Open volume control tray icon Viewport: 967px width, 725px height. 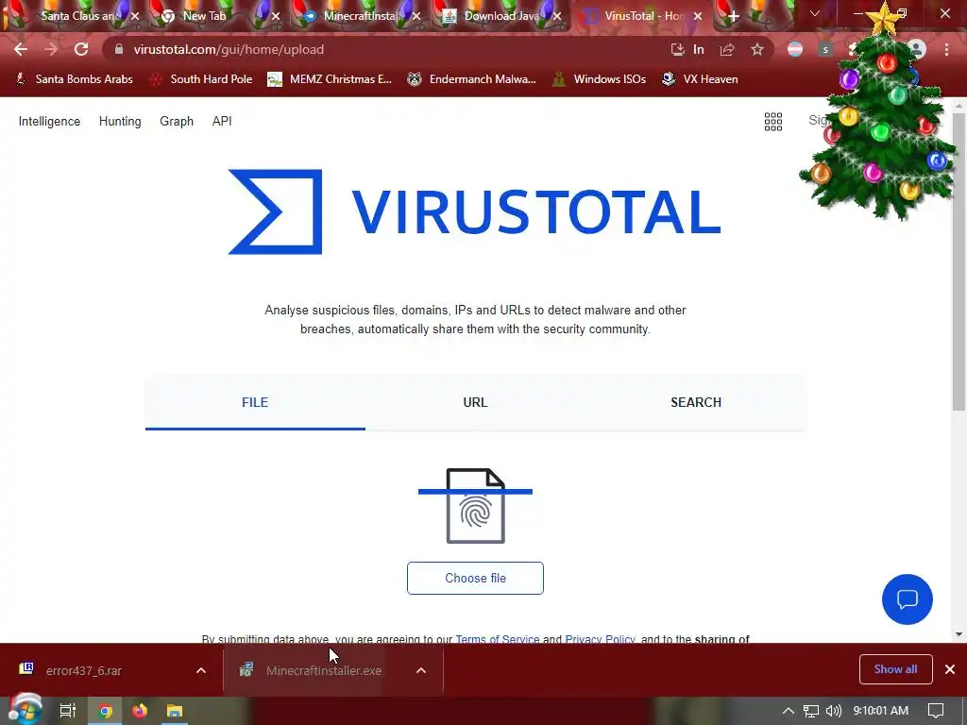pos(834,711)
